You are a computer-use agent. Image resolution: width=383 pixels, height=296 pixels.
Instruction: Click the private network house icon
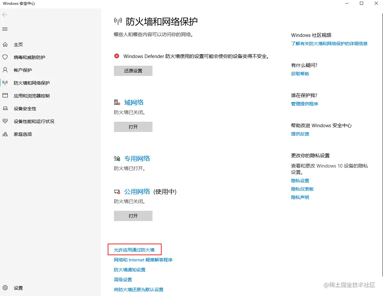point(117,159)
